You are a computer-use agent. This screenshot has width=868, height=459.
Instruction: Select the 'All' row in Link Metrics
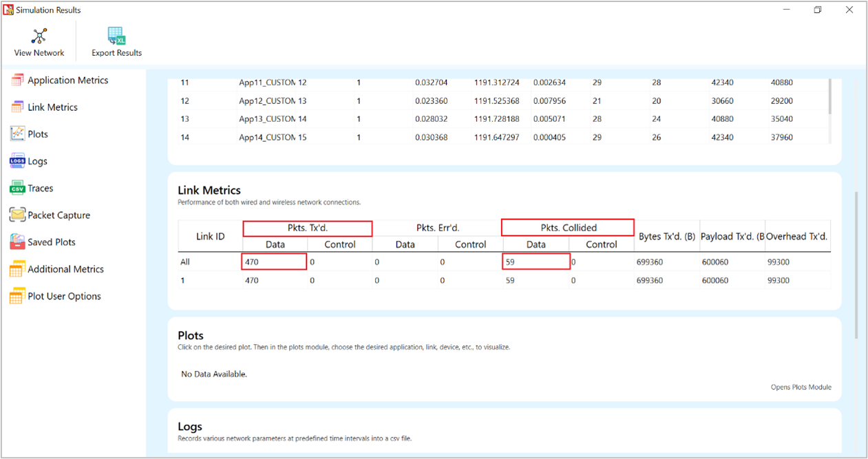pyautogui.click(x=185, y=262)
